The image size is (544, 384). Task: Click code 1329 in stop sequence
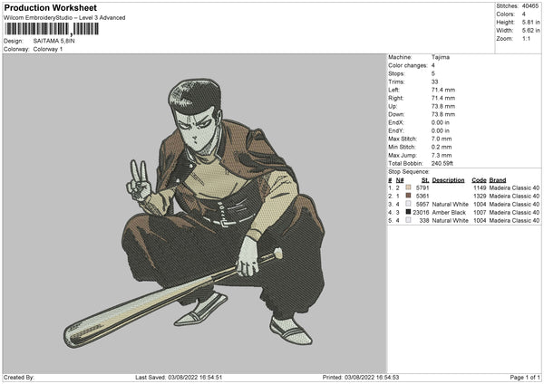coord(480,197)
